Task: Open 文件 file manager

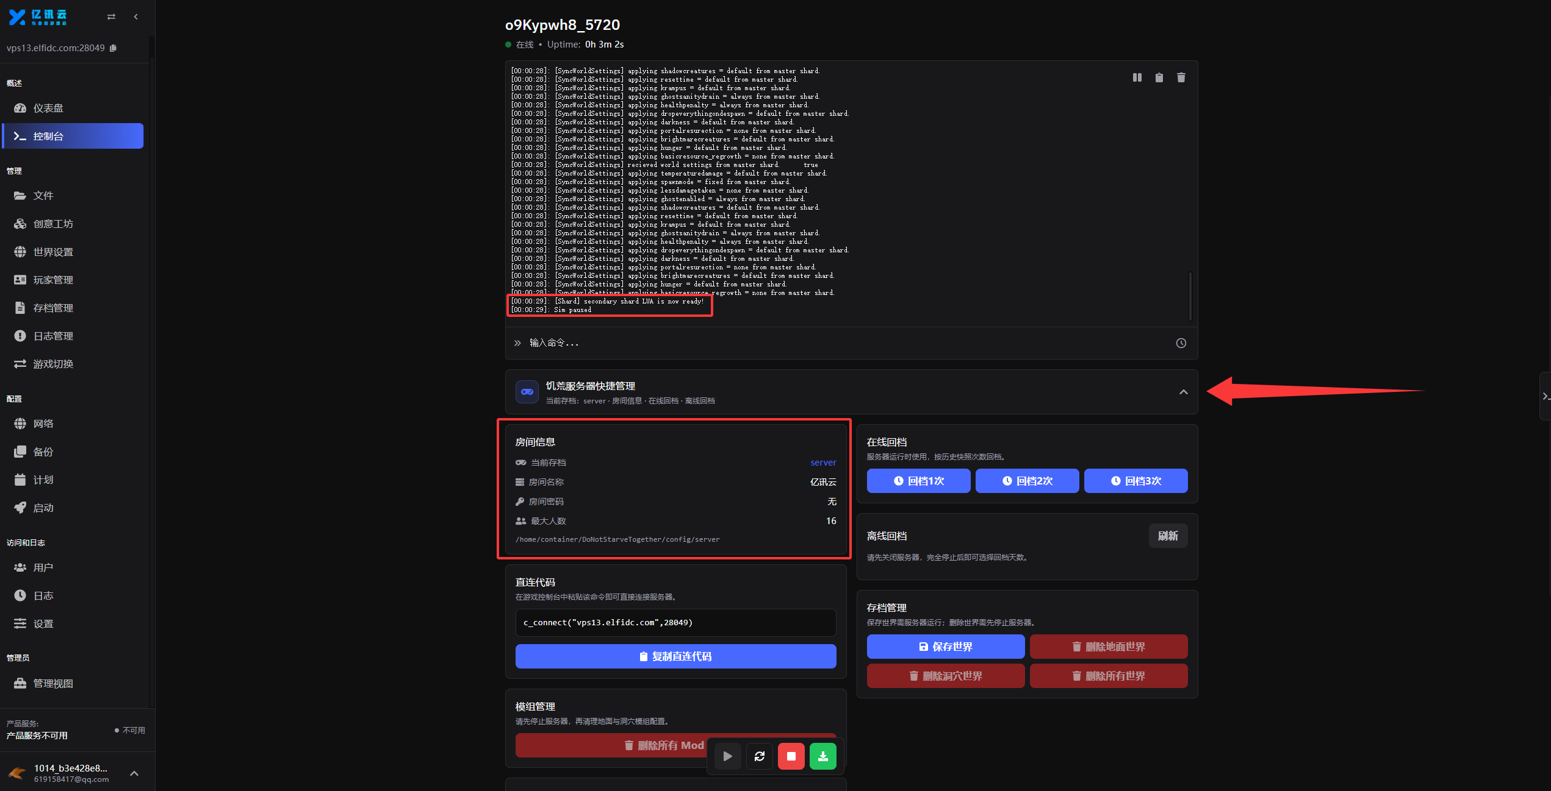Action: (73, 196)
